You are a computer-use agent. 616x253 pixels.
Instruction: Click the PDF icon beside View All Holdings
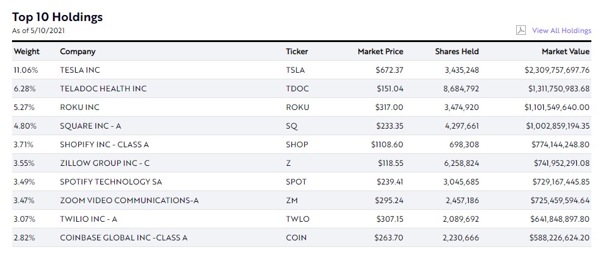[521, 30]
